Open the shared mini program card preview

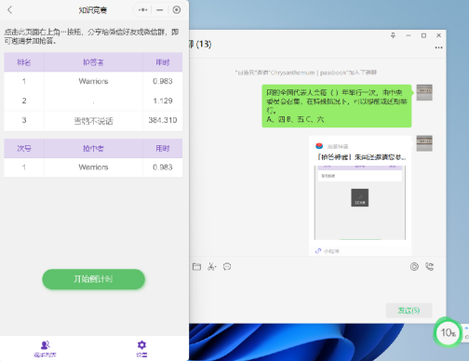pyautogui.click(x=360, y=195)
